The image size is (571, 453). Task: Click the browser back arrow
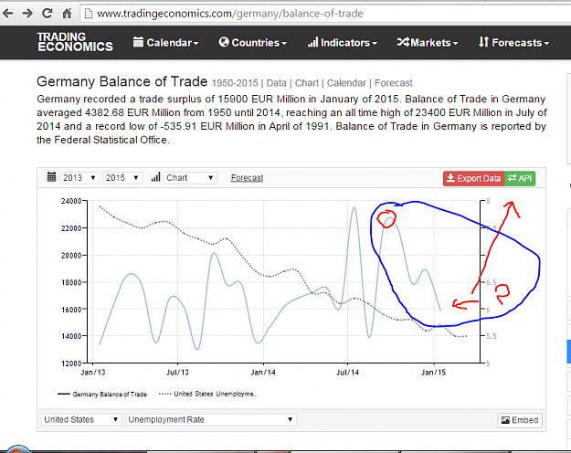pos(7,14)
